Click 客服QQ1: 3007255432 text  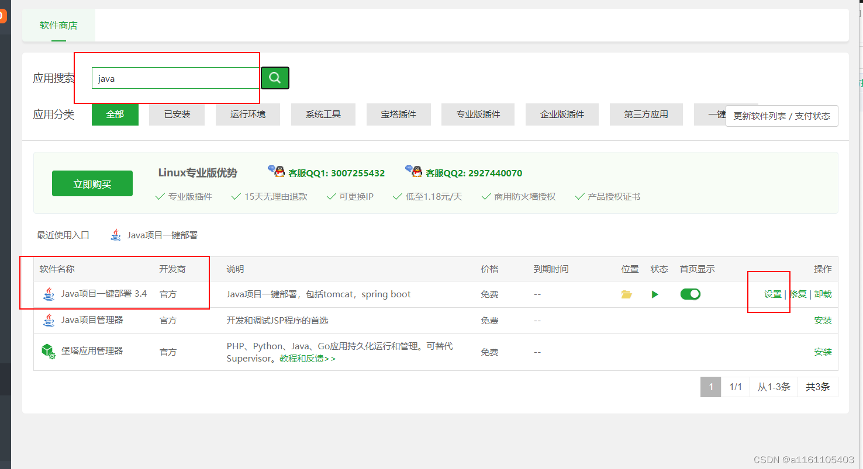tap(336, 173)
